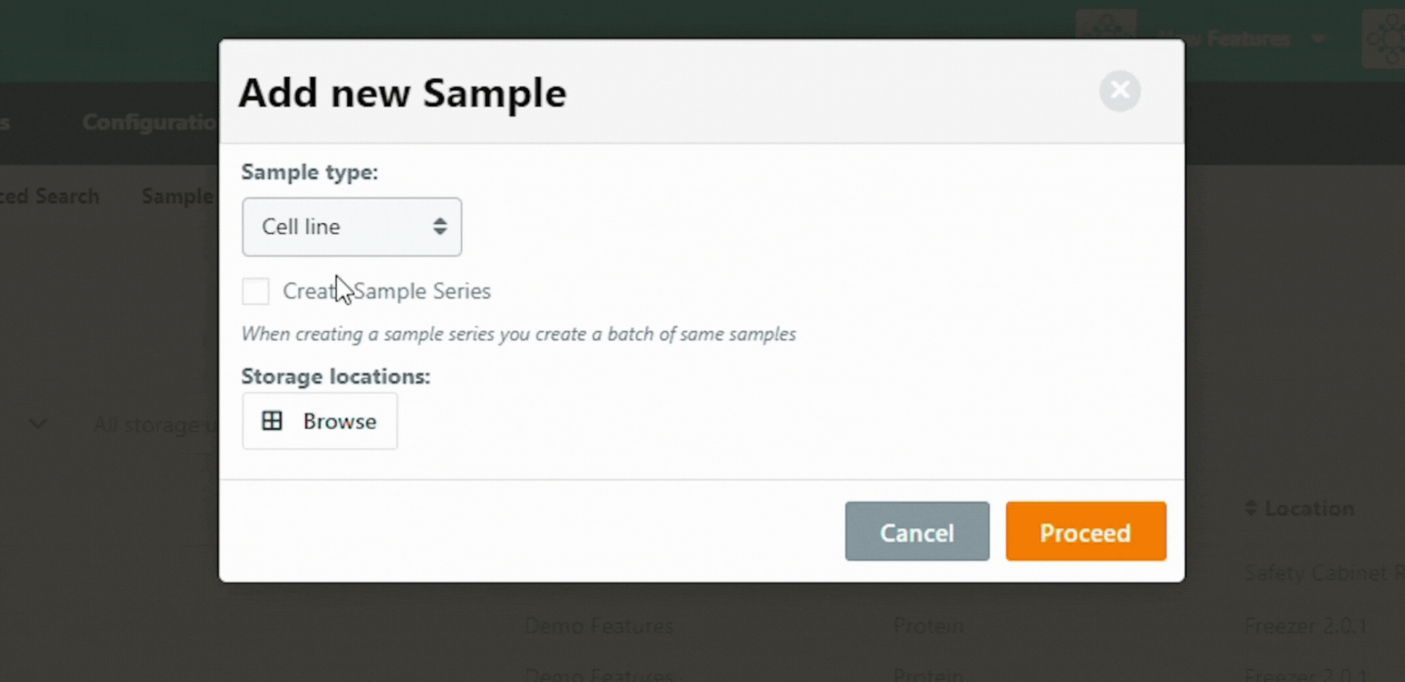The image size is (1405, 682).
Task: Click the up-down arrows in Sample type selector
Action: pos(440,226)
